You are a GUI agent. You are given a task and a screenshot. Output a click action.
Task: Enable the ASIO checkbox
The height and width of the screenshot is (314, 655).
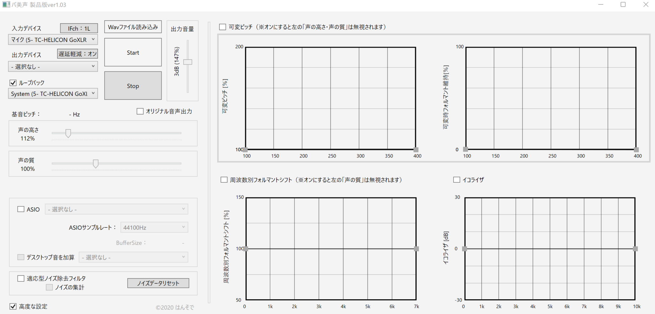(21, 209)
